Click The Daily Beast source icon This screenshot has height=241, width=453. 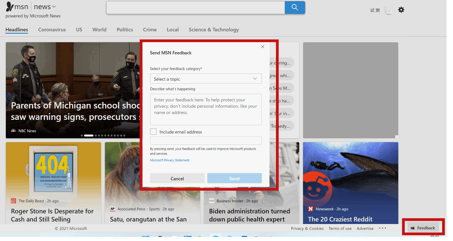click(x=13, y=201)
